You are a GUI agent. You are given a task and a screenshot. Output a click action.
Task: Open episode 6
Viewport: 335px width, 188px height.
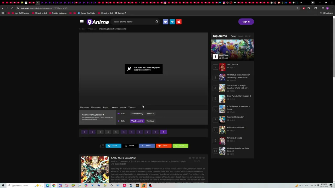[124, 132]
